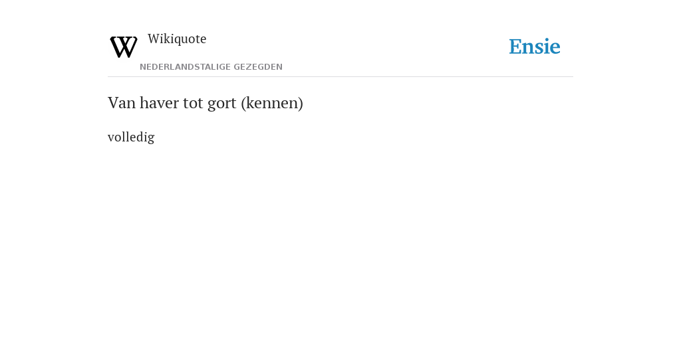The height and width of the screenshot is (340, 681).
Task: Click the definition text volledig
Action: coord(131,137)
